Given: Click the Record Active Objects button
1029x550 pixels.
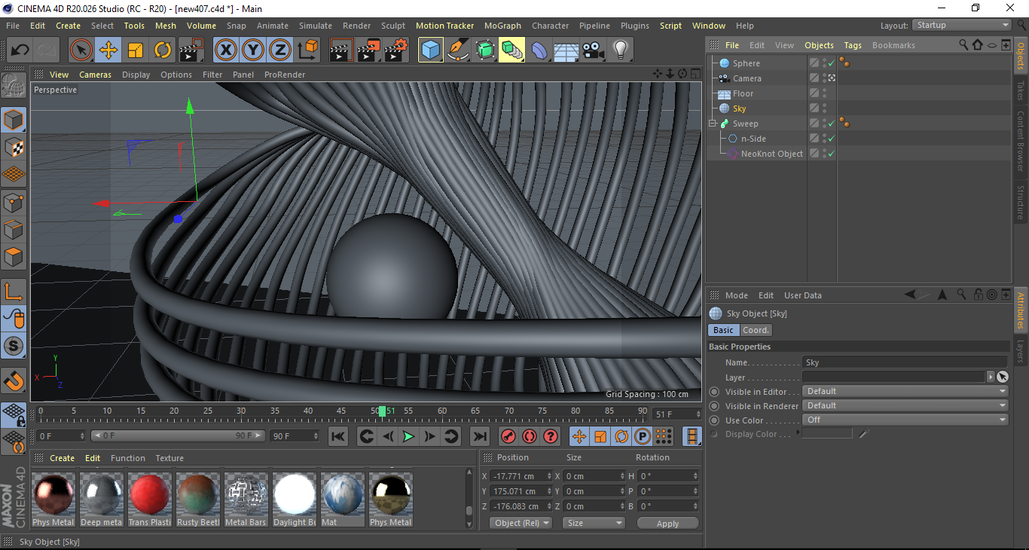Looking at the screenshot, I should pos(508,436).
